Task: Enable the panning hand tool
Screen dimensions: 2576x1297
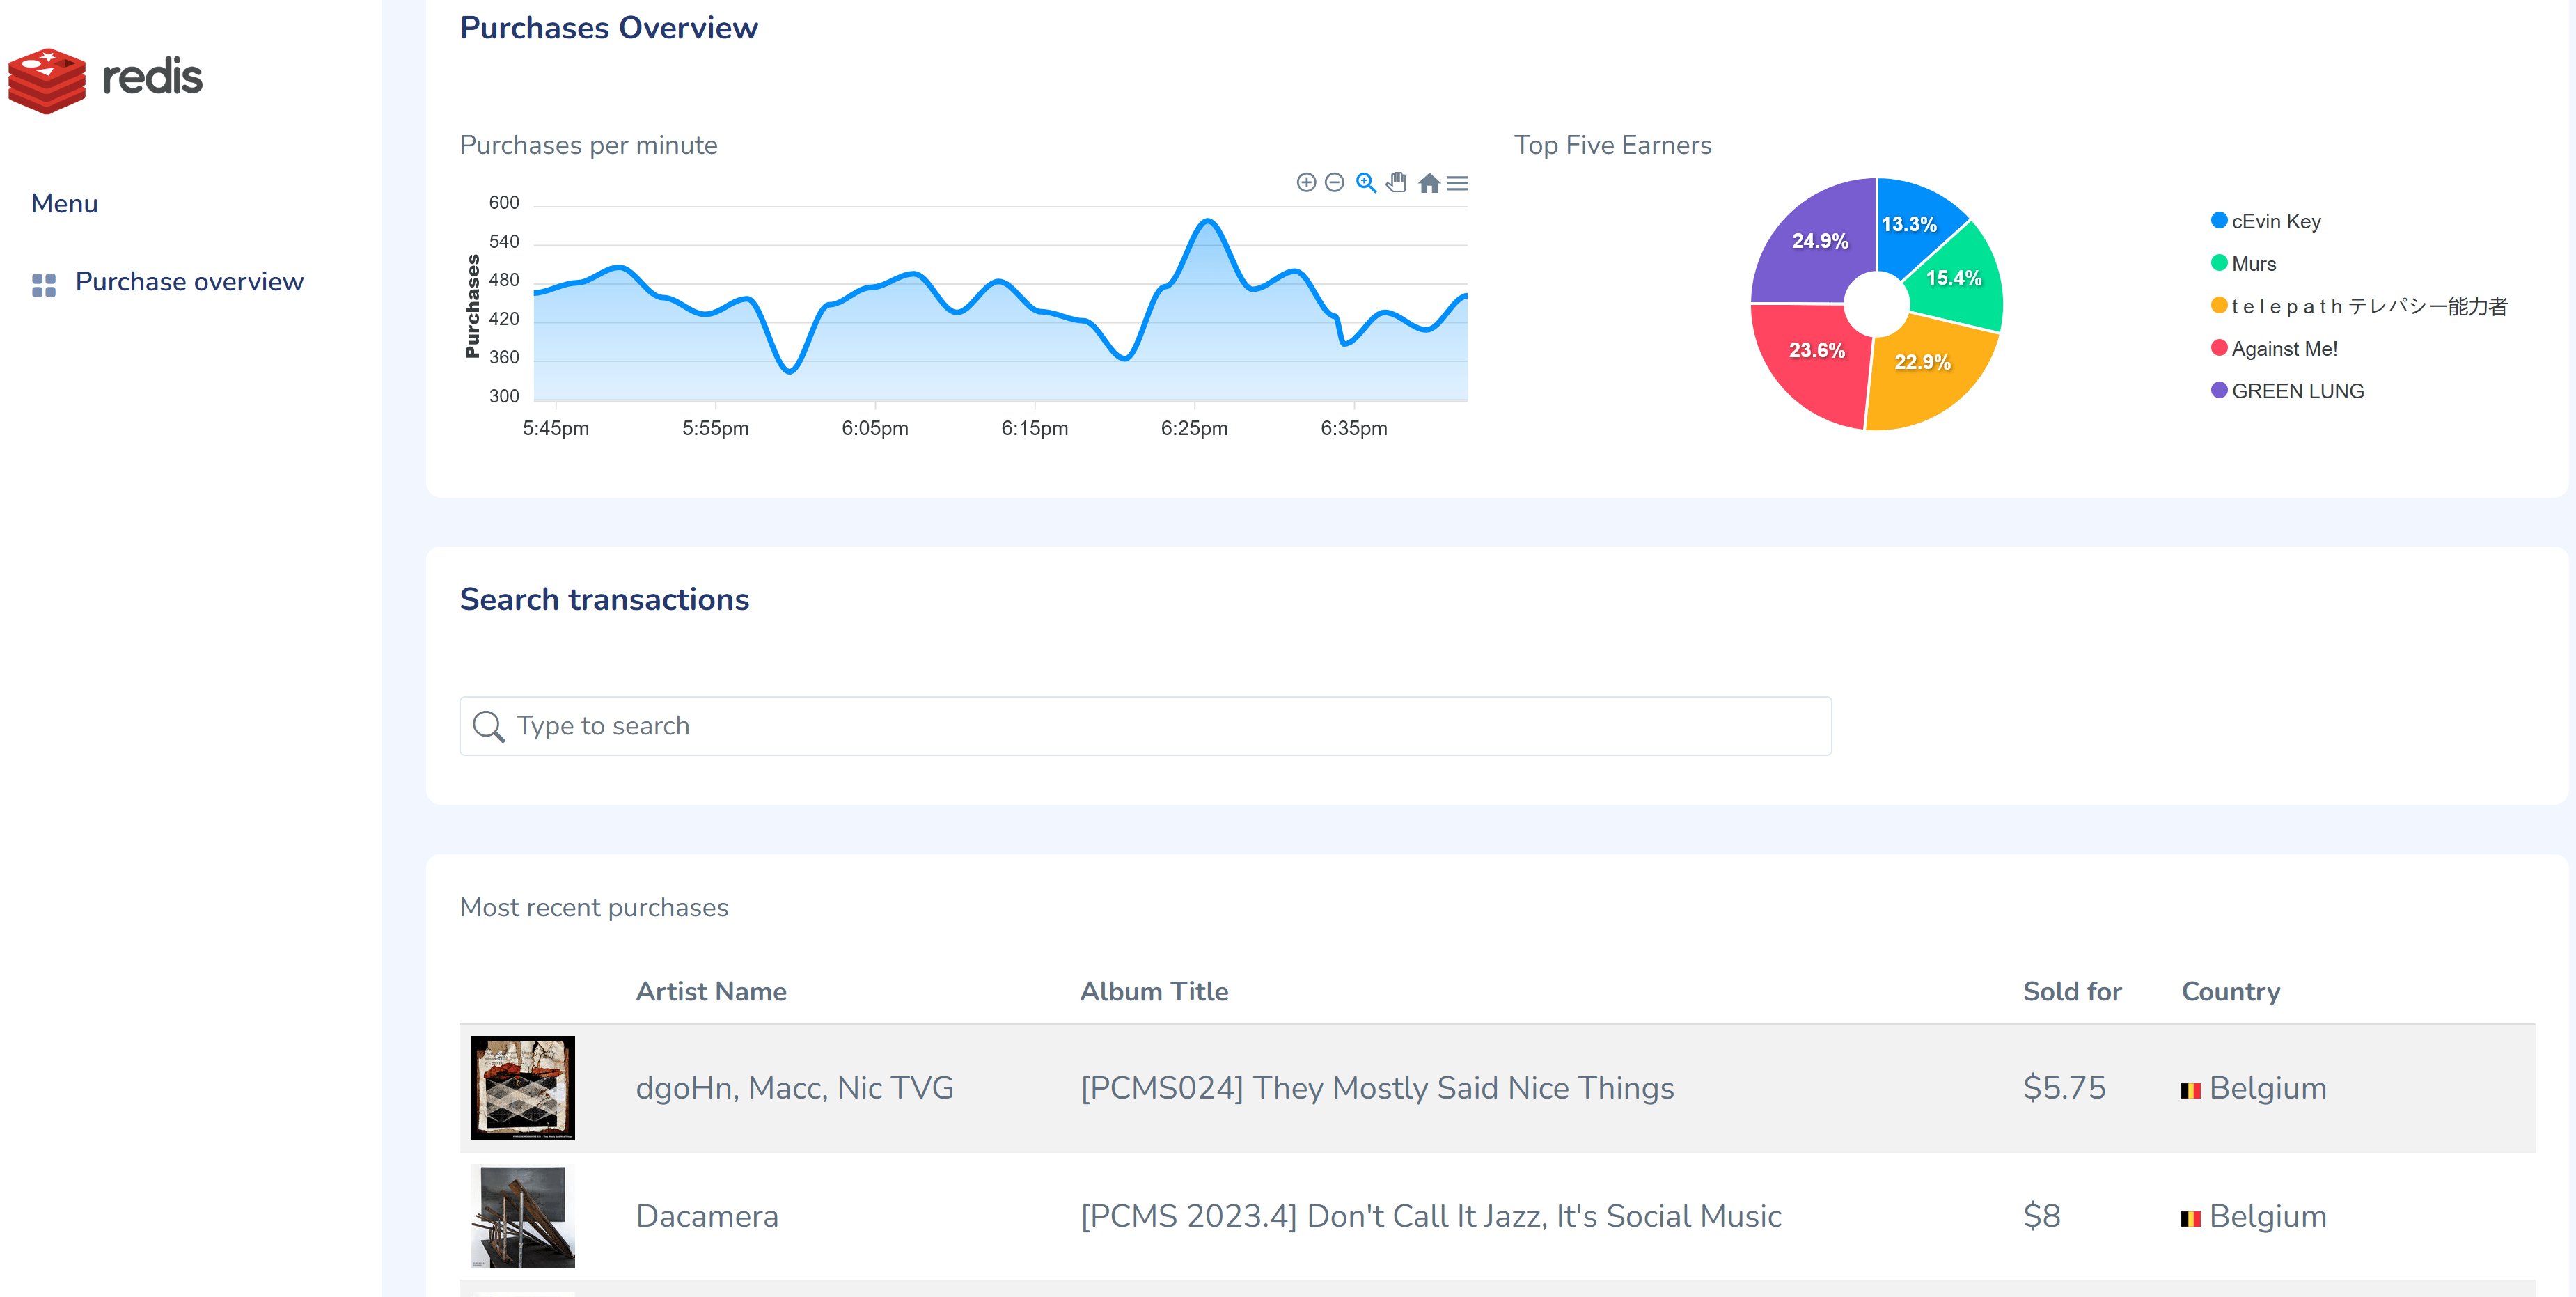Action: 1397,182
